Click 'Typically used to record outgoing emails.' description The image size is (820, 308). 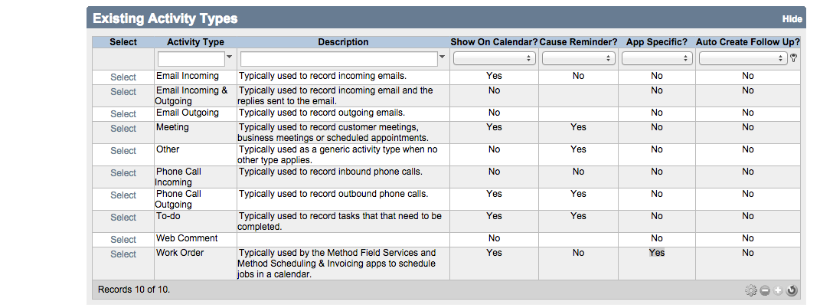[322, 113]
